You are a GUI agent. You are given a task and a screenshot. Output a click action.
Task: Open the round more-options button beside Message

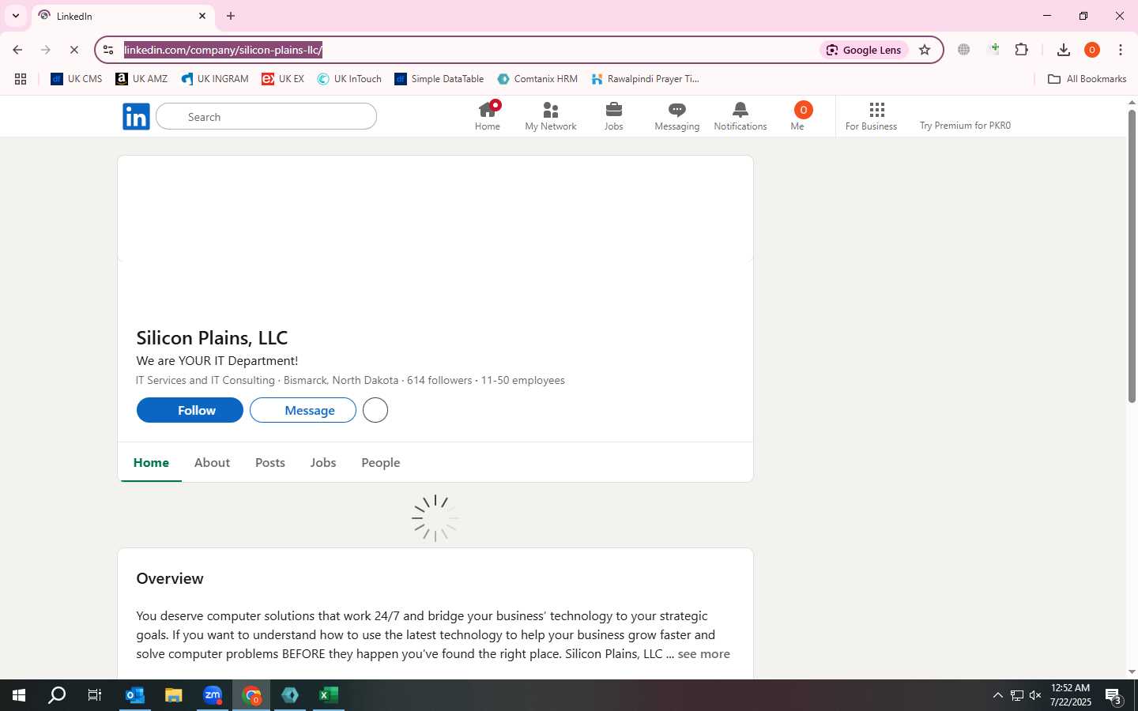375,410
